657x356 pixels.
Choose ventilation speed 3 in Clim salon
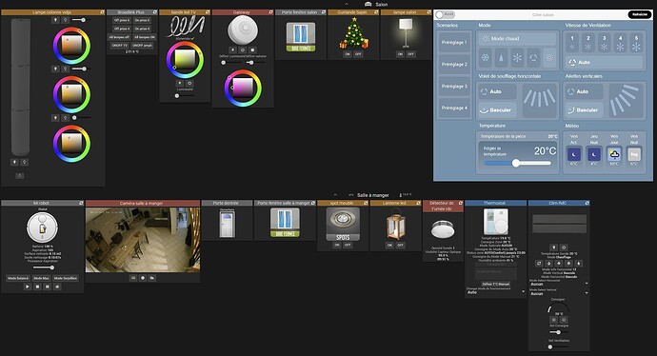(605, 43)
